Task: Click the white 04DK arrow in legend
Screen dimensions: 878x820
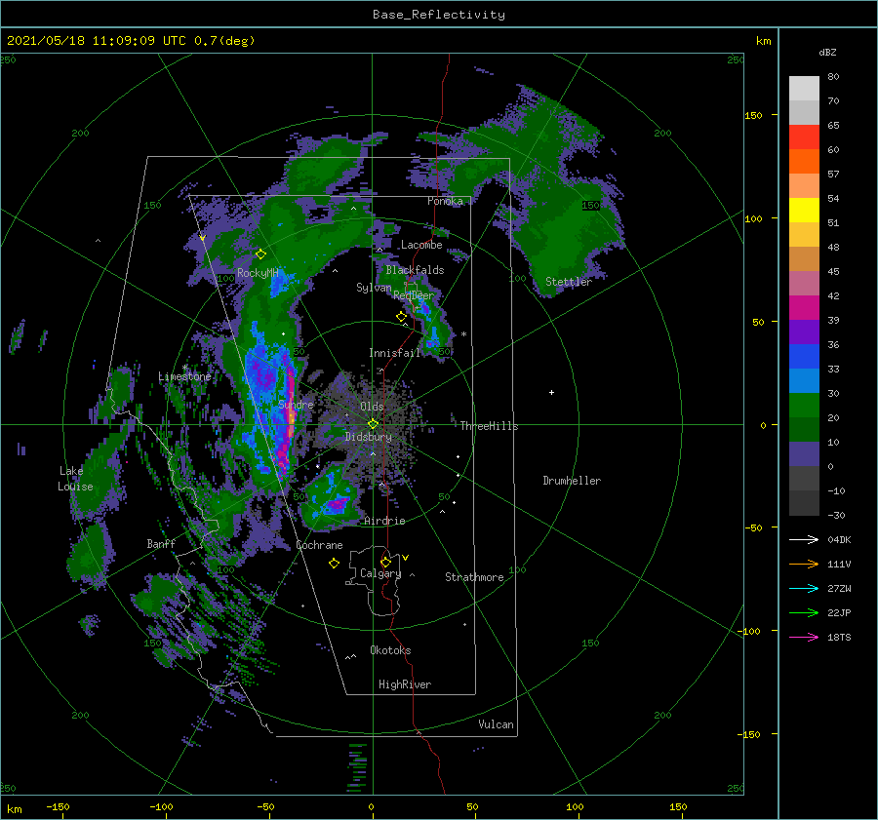Action: (x=804, y=539)
